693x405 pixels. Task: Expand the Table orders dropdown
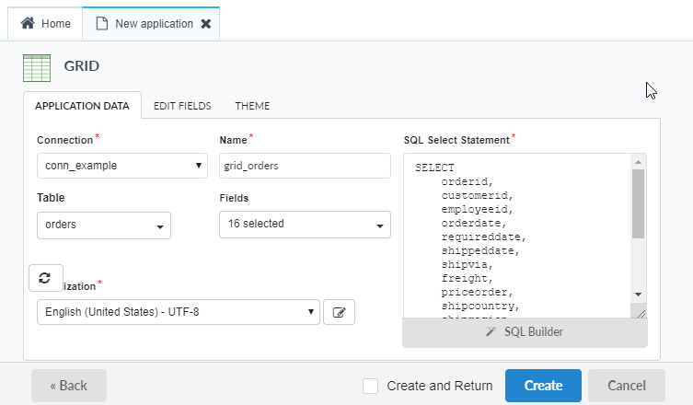104,225
